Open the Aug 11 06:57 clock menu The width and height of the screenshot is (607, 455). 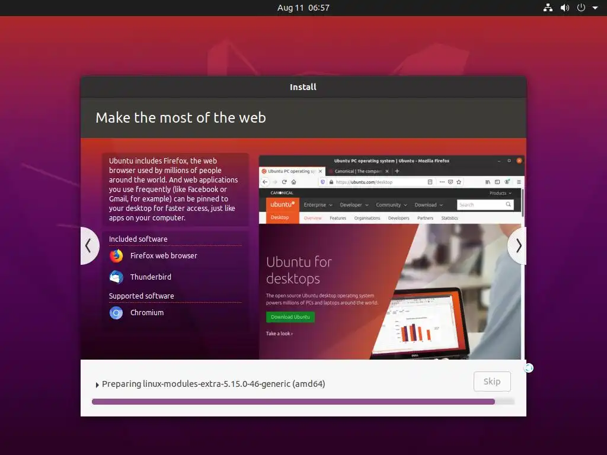click(x=303, y=8)
